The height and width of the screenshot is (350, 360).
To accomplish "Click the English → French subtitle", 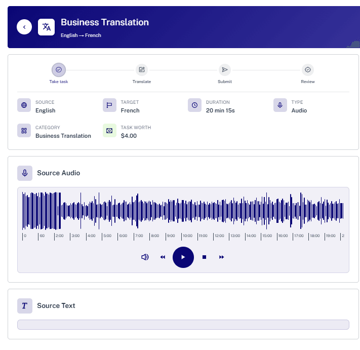I will pyautogui.click(x=81, y=35).
